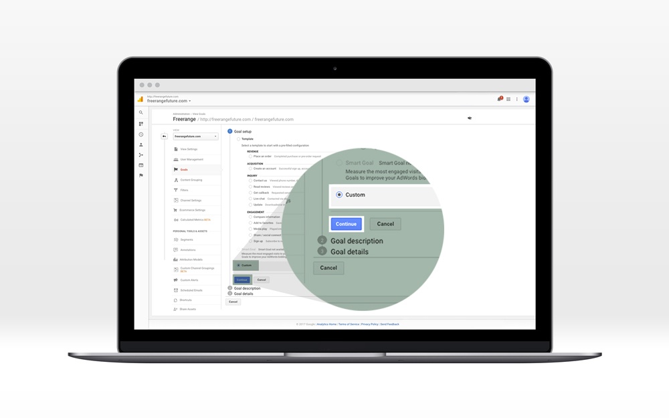Select the Create an account radio option
This screenshot has width=669, height=418.
point(250,169)
